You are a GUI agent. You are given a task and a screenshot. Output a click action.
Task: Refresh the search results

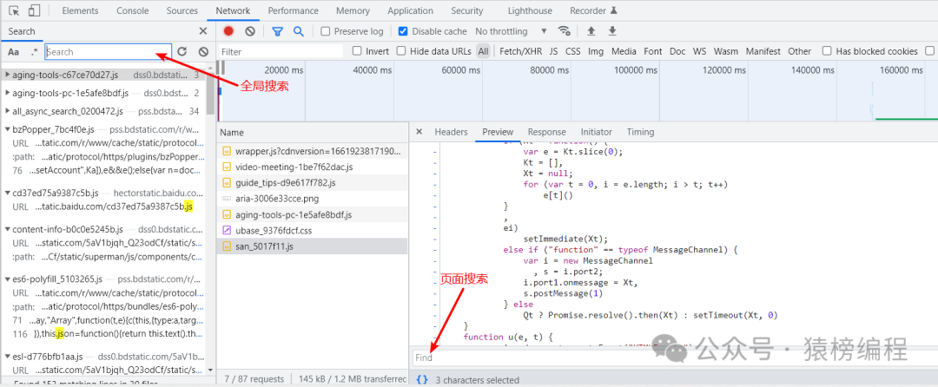(182, 52)
